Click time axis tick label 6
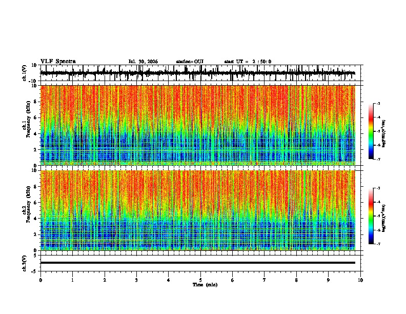Screen dimensions: 406x314 pos(233,280)
